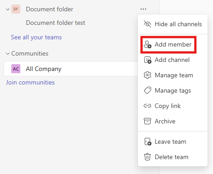Select Manage tags menu entry
Image resolution: width=213 pixels, height=174 pixels.
173,90
